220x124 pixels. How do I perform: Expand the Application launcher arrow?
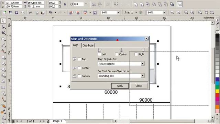(x=90, y=13)
